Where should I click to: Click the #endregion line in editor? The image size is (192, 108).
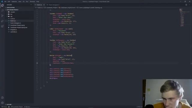coord(53,78)
